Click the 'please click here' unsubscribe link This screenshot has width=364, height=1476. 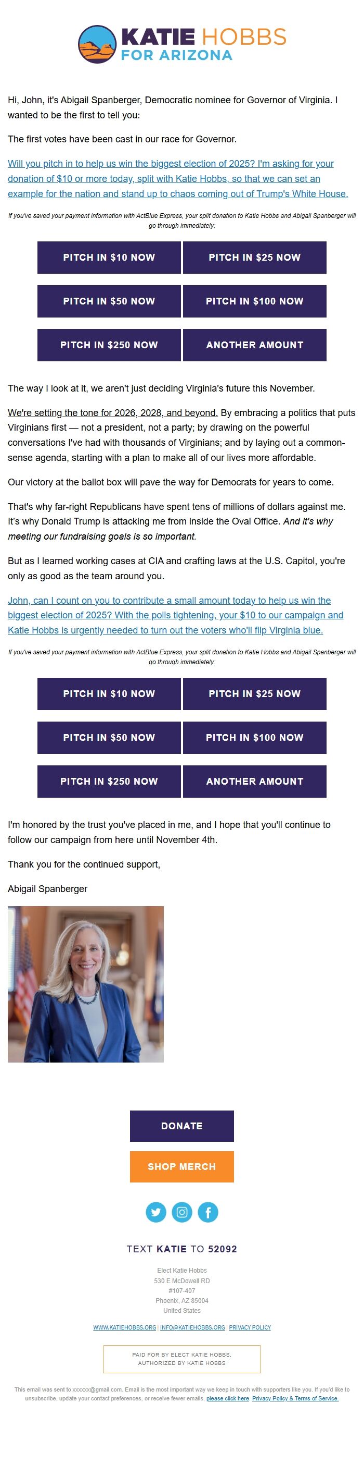(x=227, y=1398)
